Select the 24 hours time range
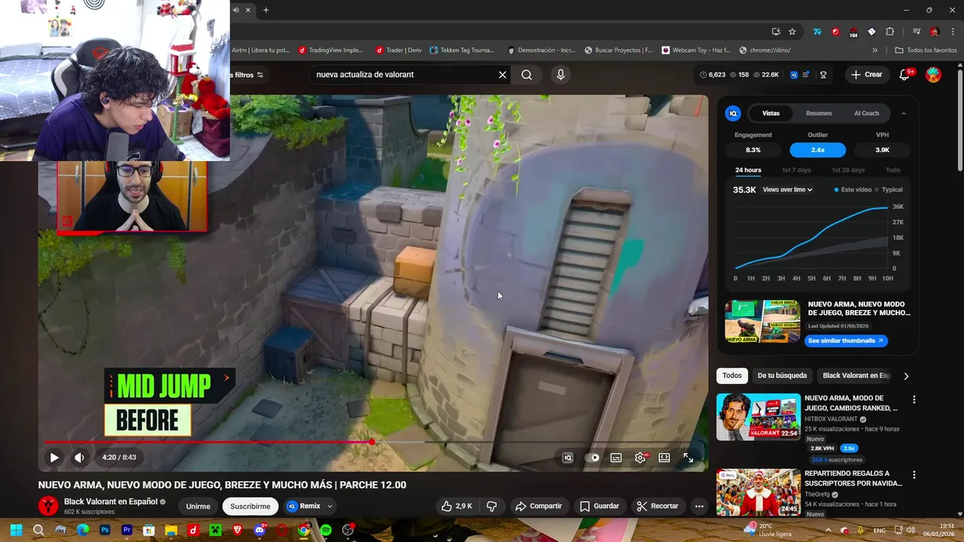This screenshot has height=542, width=964. click(748, 170)
